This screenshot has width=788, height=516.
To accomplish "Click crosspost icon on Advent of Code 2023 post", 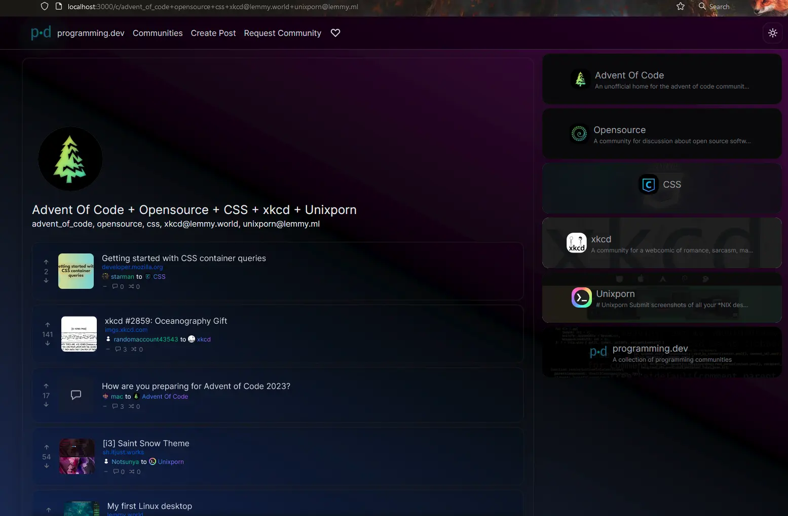I will coord(131,406).
